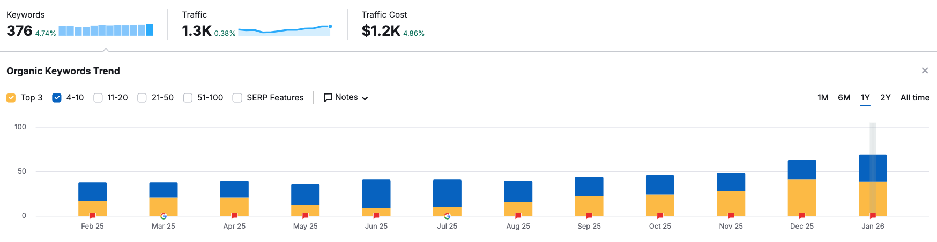Click the orange Top 3 segment of Nov 25 bar

tap(731, 203)
